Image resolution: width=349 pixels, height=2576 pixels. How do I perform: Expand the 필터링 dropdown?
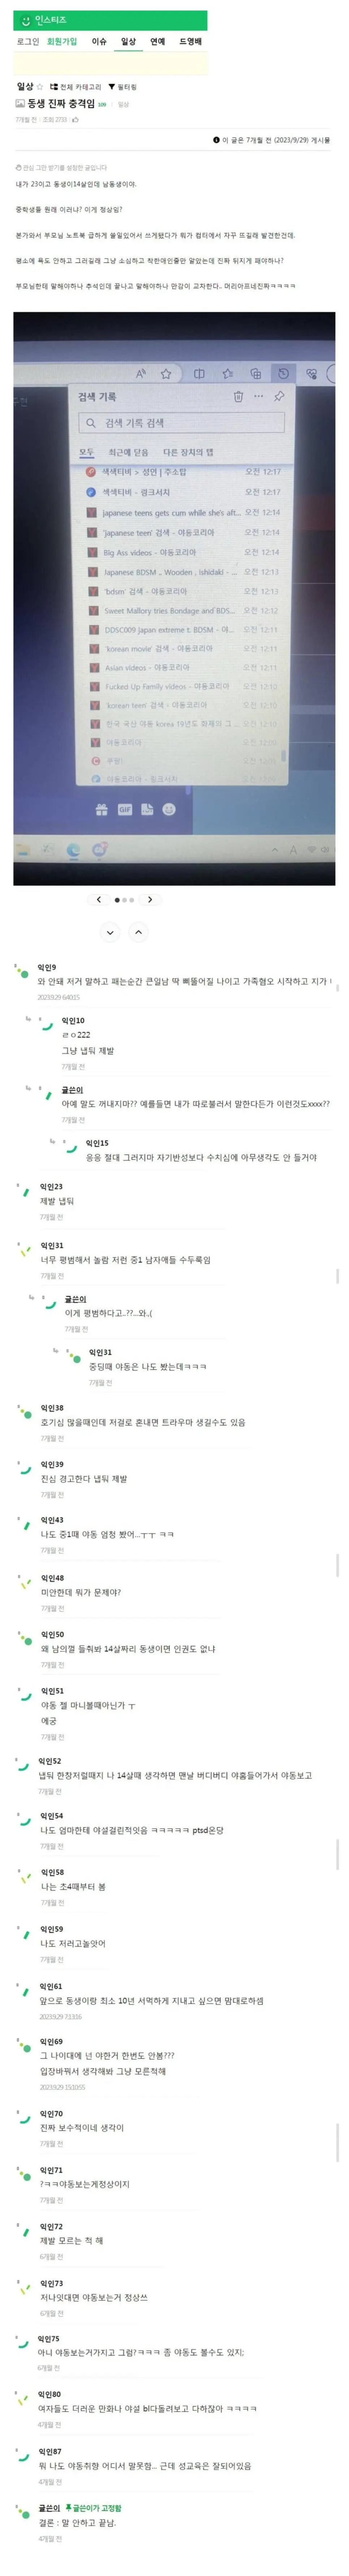(122, 87)
